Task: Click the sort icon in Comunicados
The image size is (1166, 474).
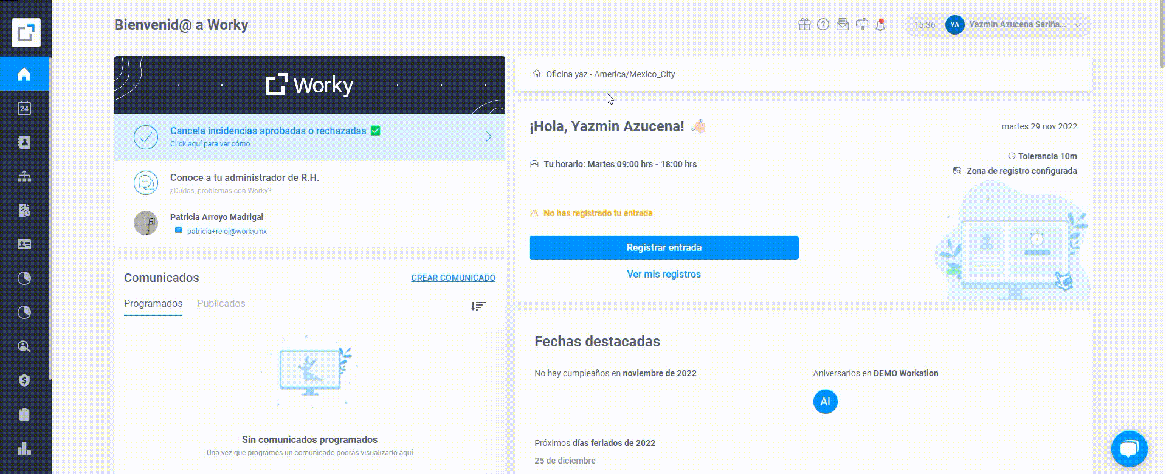Action: (x=478, y=306)
